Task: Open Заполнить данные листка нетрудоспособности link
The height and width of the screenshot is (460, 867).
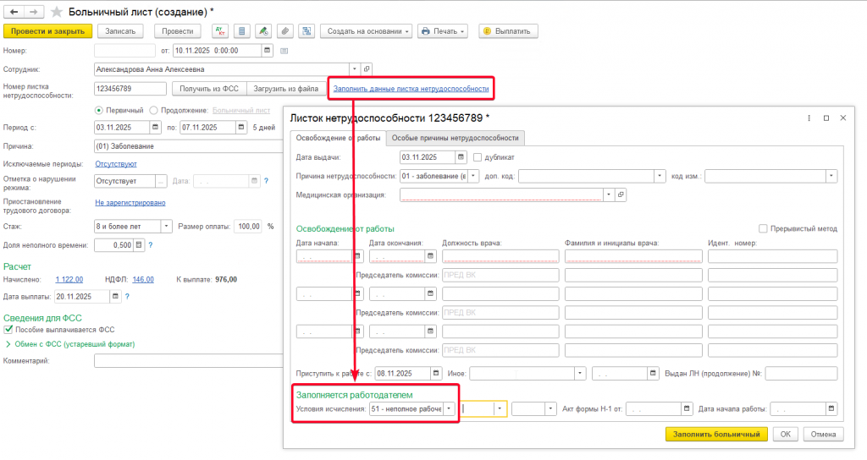Action: (411, 88)
